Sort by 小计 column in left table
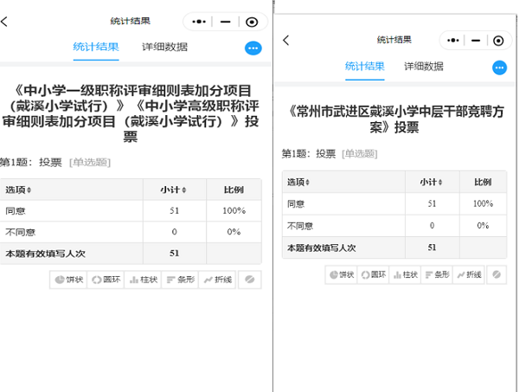The width and height of the screenshot is (519, 392). 174,190
